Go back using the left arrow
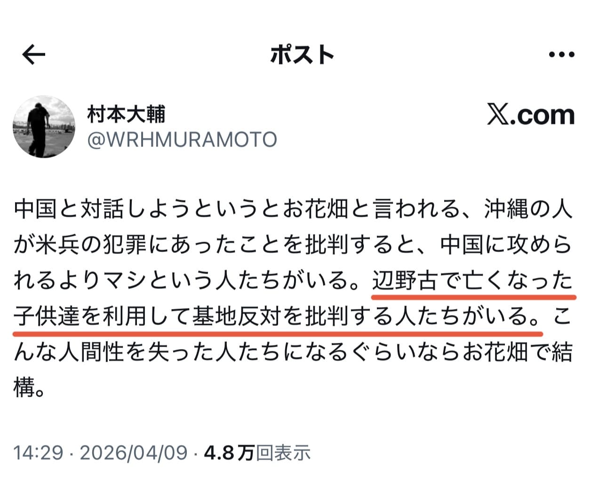Image resolution: width=607 pixels, height=479 pixels. [33, 55]
